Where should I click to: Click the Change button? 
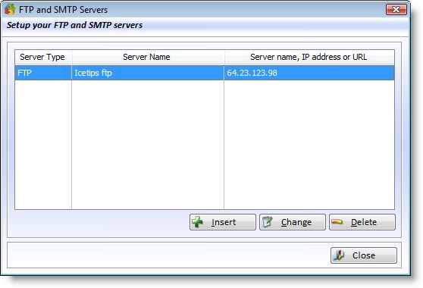pos(293,222)
